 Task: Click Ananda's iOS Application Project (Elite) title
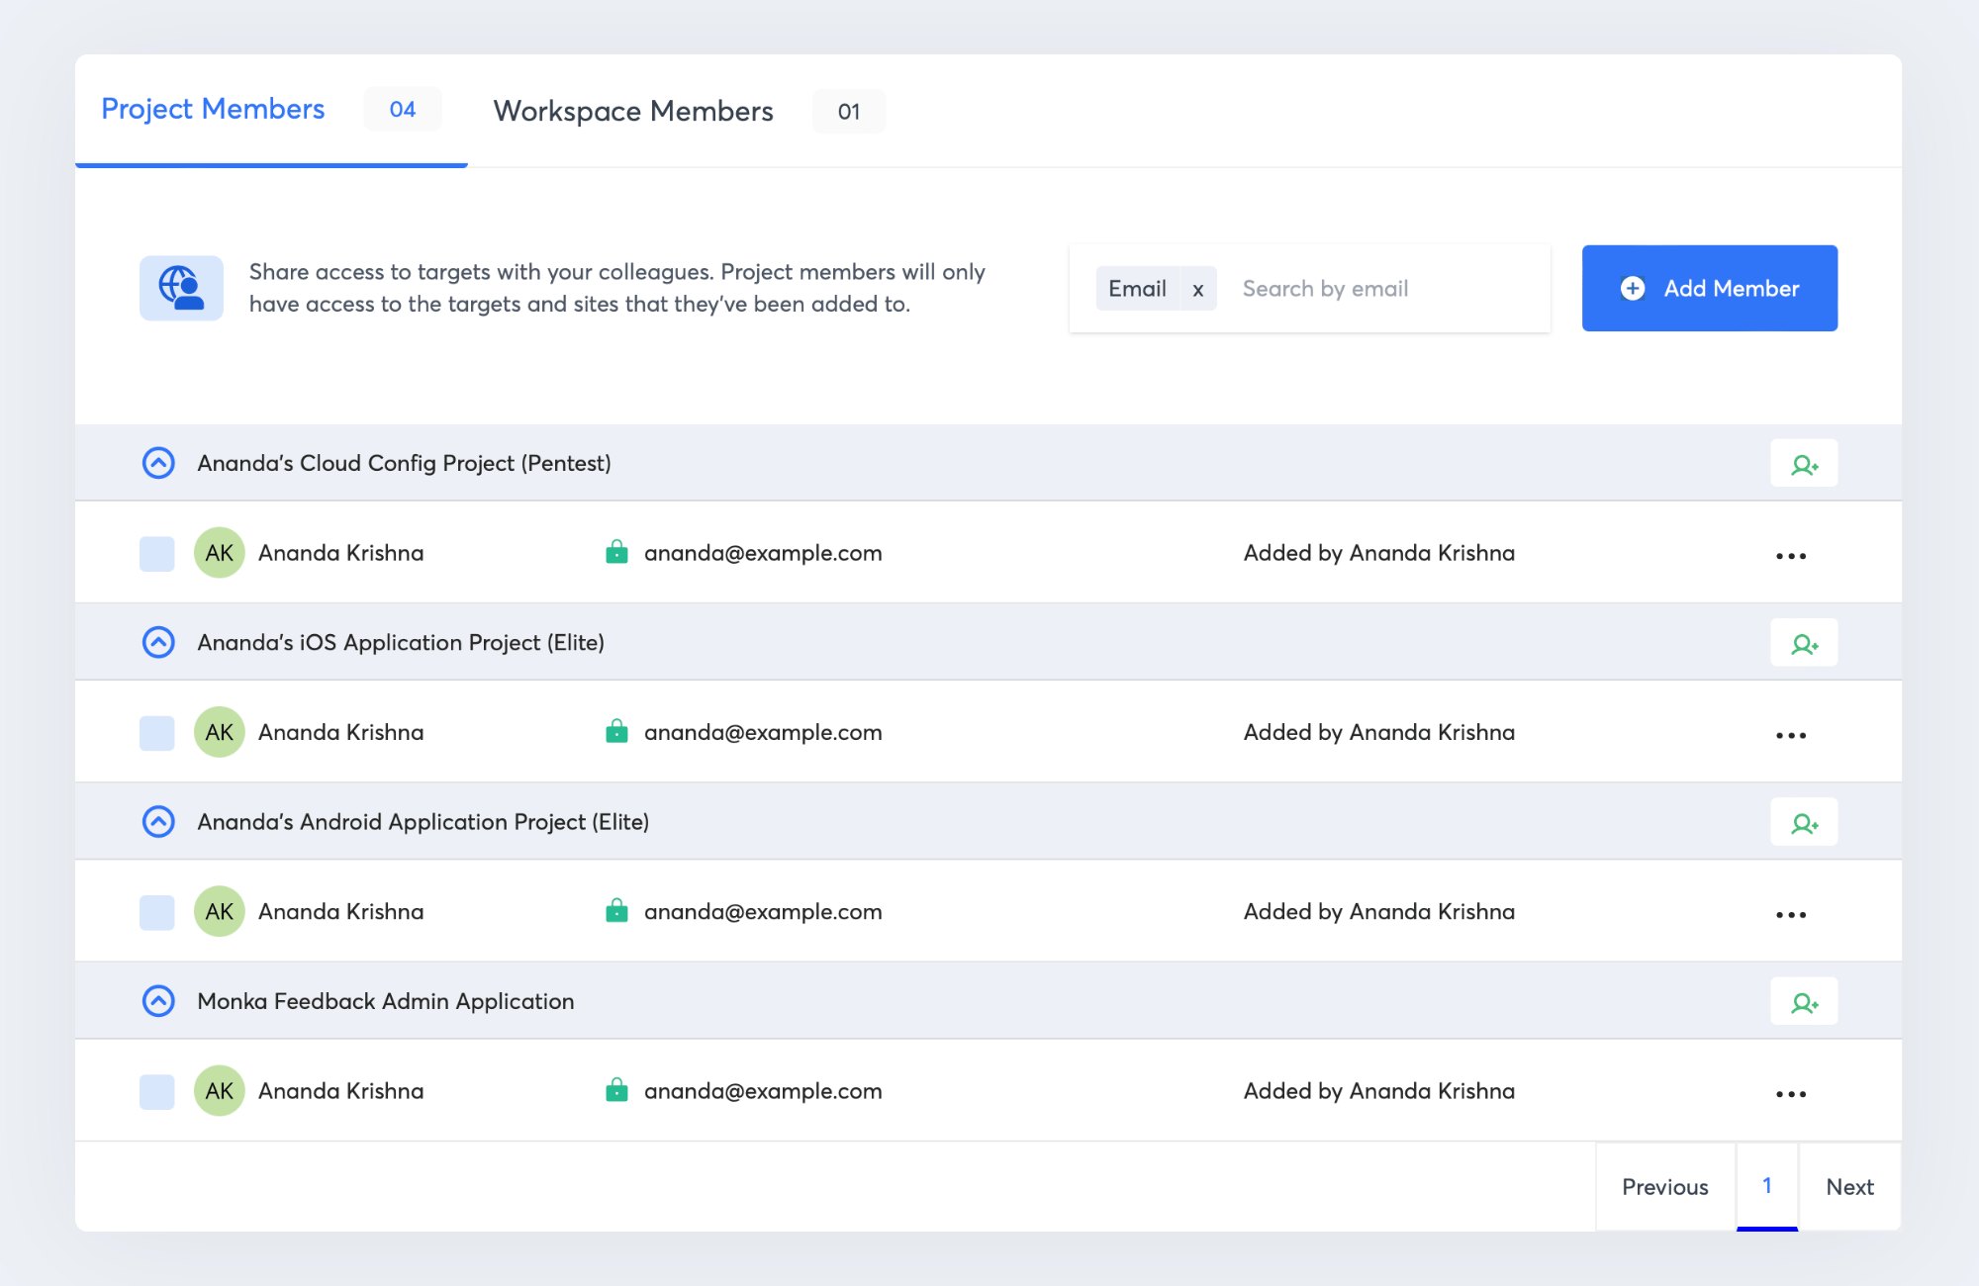401,643
